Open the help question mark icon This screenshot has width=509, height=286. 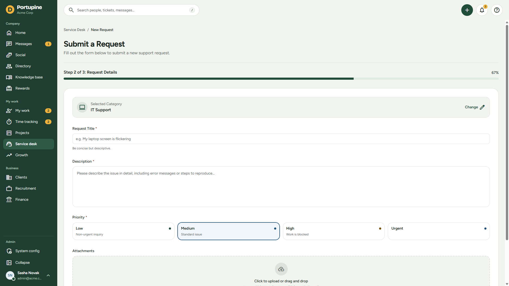497,10
